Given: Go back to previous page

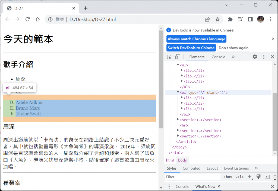Looking at the screenshot, I should point(7,19).
